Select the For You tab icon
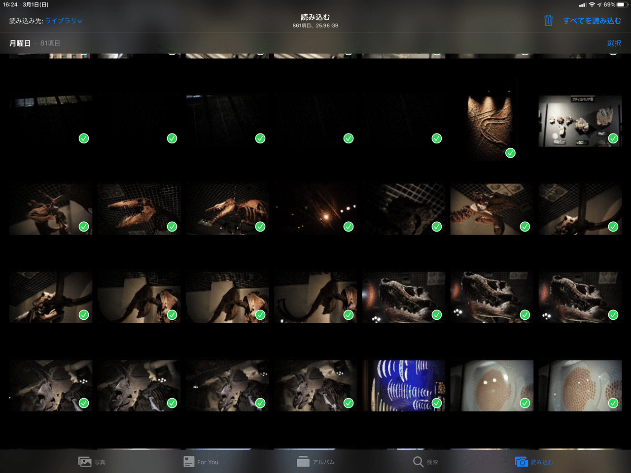The width and height of the screenshot is (631, 473). point(189,462)
